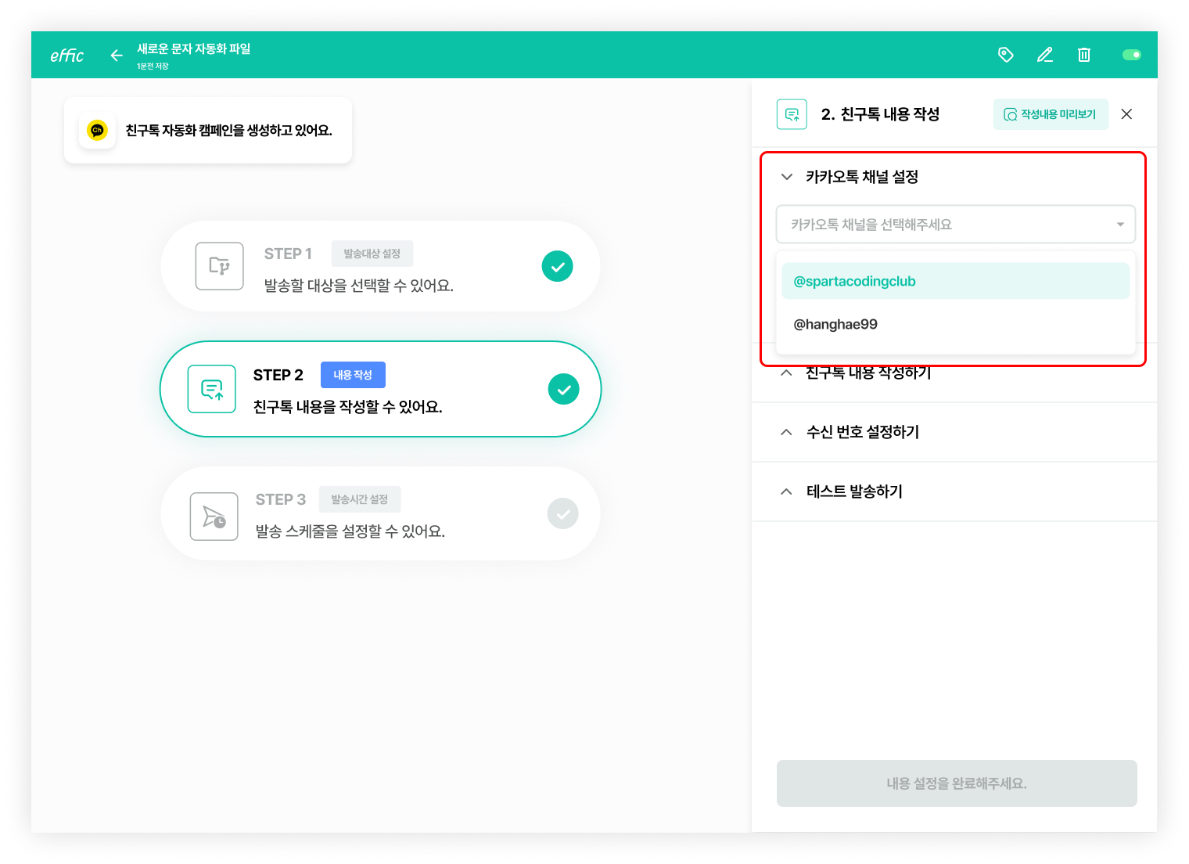Image resolution: width=1189 pixels, height=864 pixels.
Task: Click the STEP 3 gray checkmark
Action: pyautogui.click(x=562, y=513)
